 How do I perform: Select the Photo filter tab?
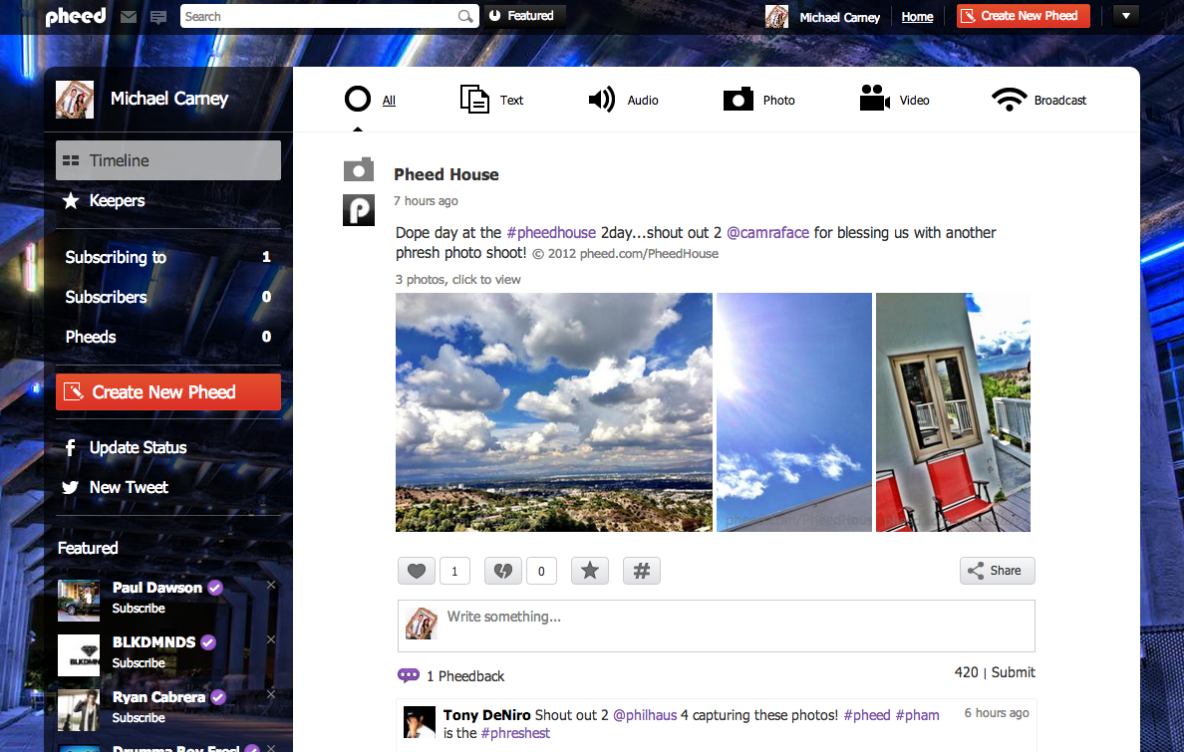pos(758,100)
